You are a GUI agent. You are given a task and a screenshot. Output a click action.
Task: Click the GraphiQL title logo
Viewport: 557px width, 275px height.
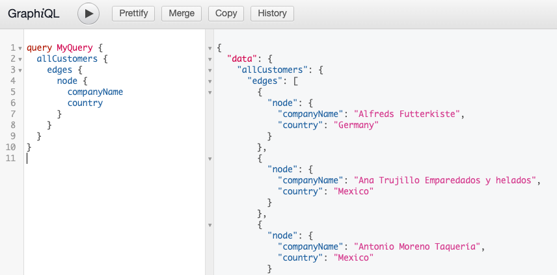point(34,14)
